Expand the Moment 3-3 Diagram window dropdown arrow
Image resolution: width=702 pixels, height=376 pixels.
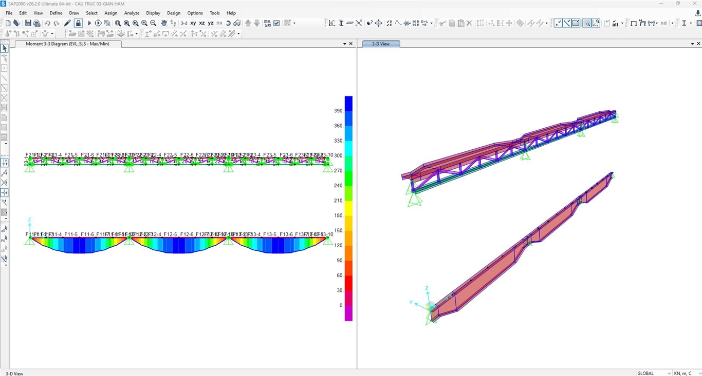pos(345,44)
